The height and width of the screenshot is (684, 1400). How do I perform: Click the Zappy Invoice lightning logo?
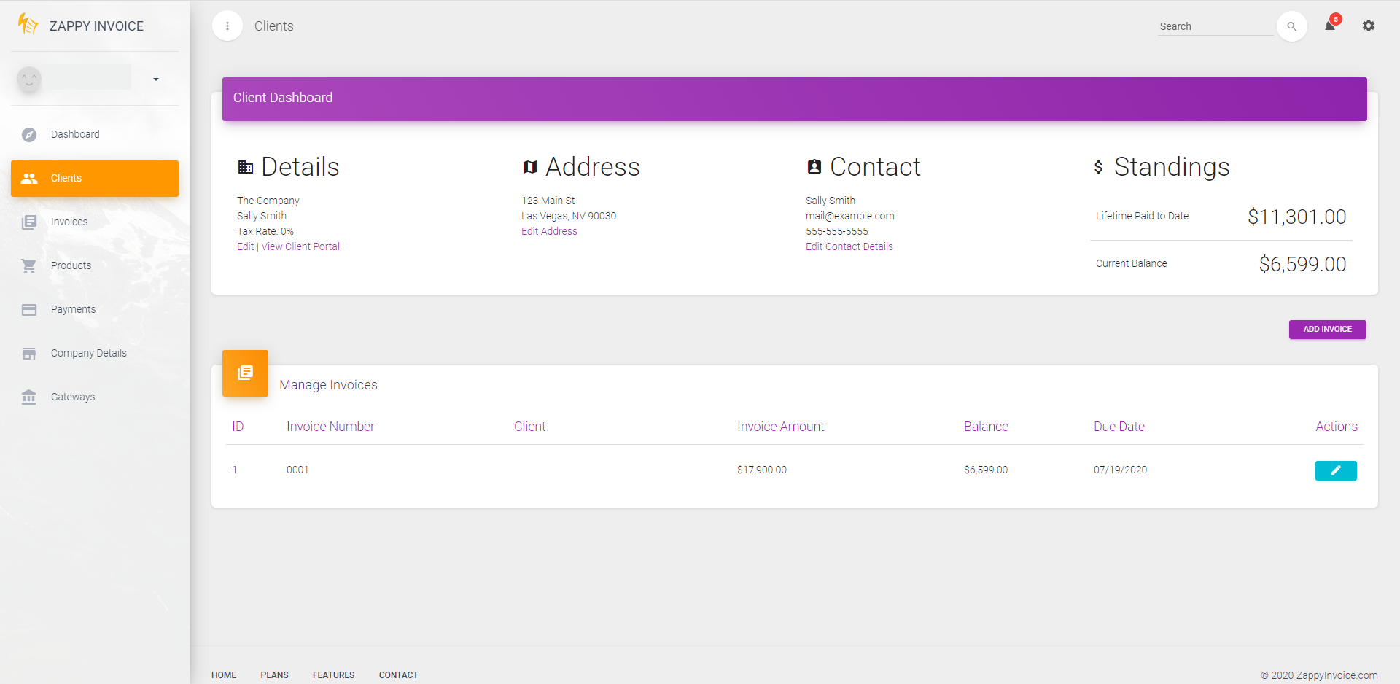click(x=28, y=25)
